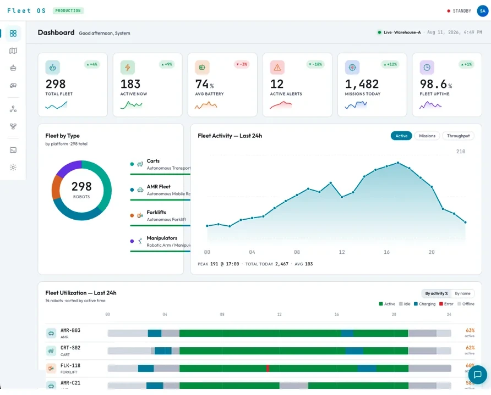Click the Carts vehicle icon in legend
Viewport: 491px width, 395px height.
coord(140,164)
